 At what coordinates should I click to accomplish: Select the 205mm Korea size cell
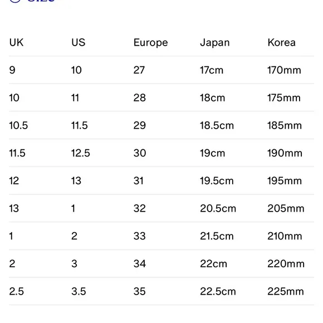pyautogui.click(x=286, y=208)
